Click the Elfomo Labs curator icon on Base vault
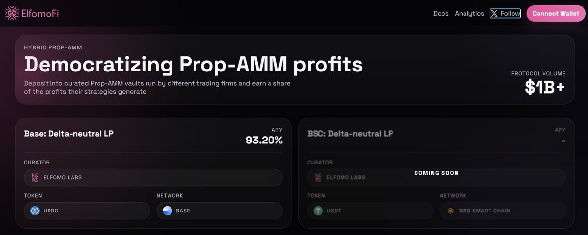The height and width of the screenshot is (235, 588). point(35,177)
